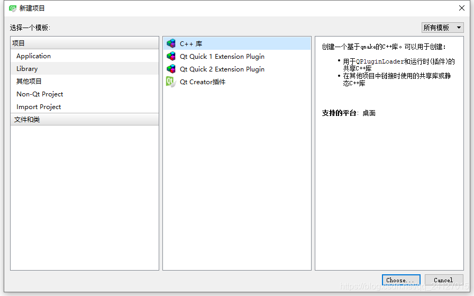Close the 新建项目 dialog
Image resolution: width=474 pixels, height=296 pixels.
point(462,8)
